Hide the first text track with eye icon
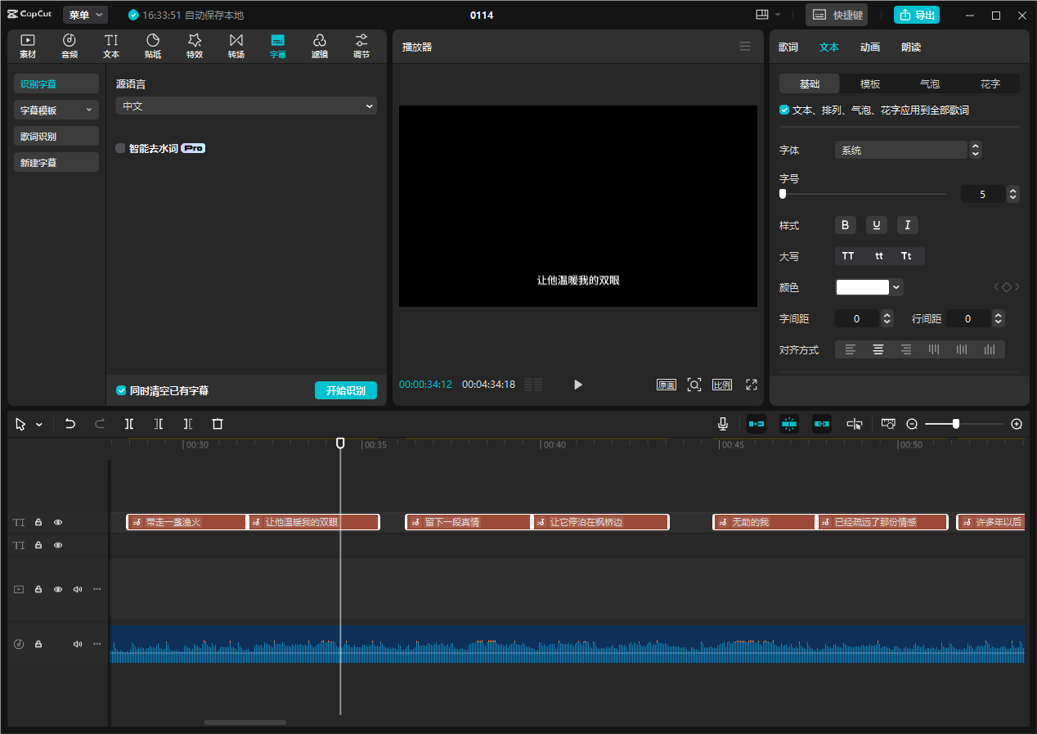Viewport: 1037px width, 734px height. pos(58,522)
